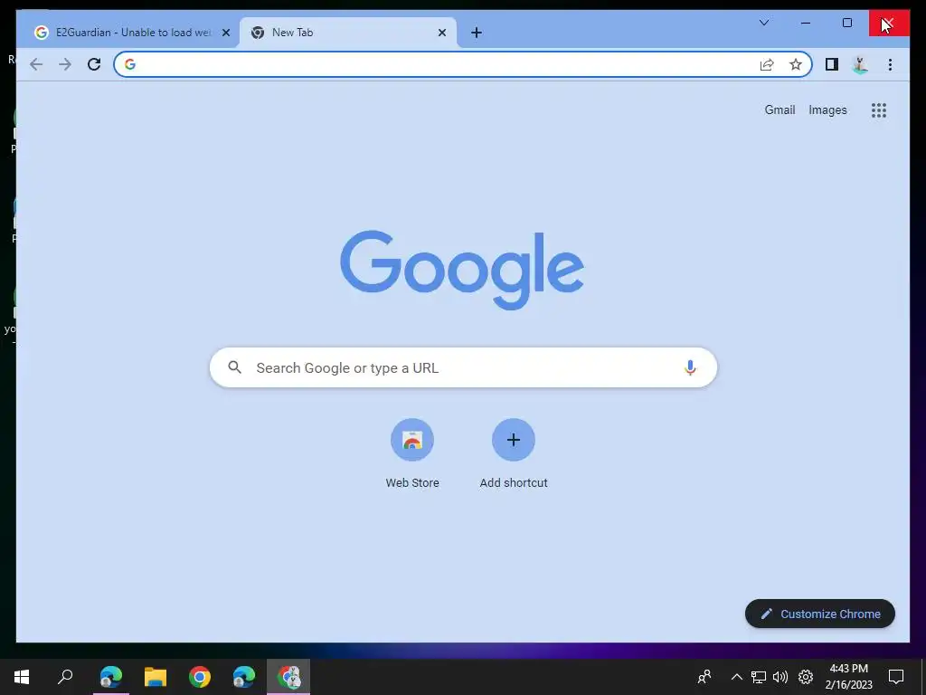This screenshot has width=926, height=695.
Task: Open a new tab with plus button
Action: (477, 33)
